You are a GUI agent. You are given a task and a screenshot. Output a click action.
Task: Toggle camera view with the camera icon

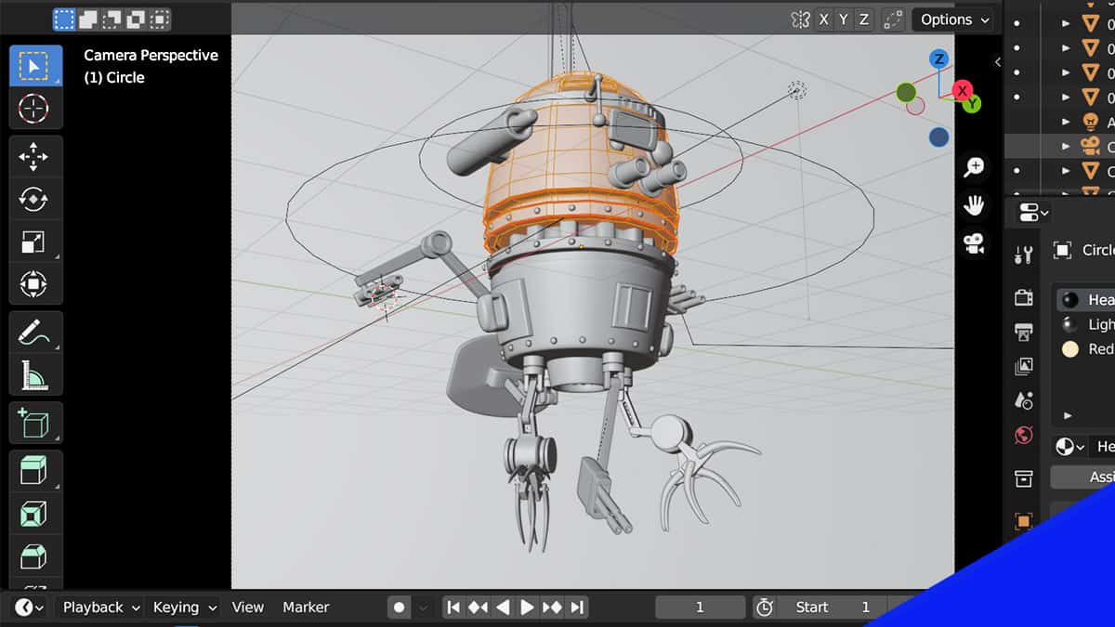tap(974, 243)
